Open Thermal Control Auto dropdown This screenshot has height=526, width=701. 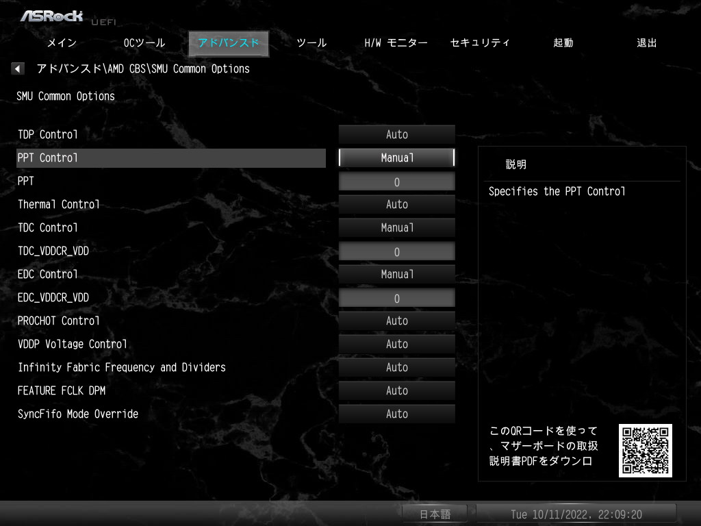(397, 204)
